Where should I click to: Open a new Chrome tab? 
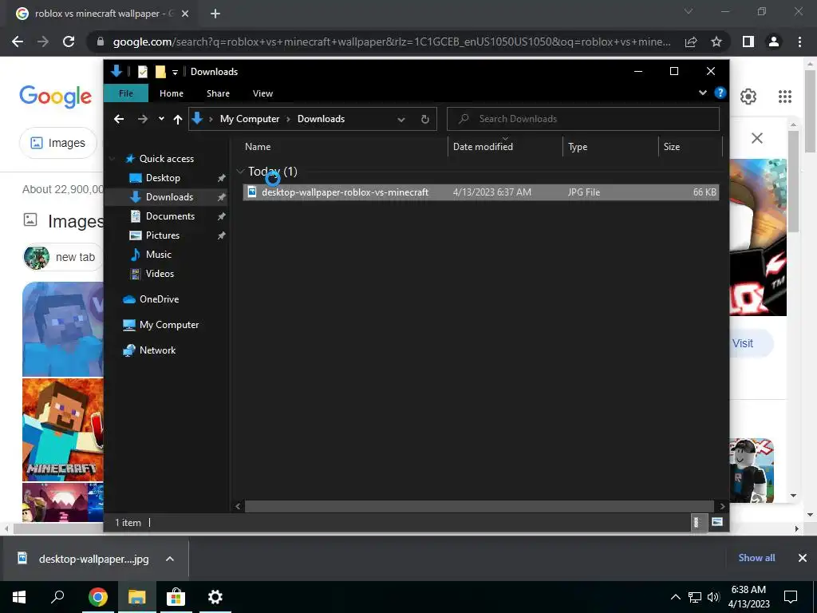(215, 14)
